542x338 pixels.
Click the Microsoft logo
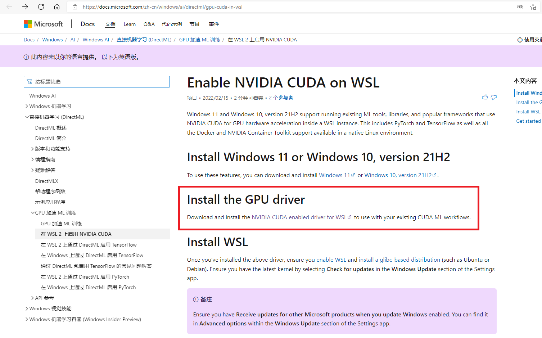pyautogui.click(x=43, y=24)
